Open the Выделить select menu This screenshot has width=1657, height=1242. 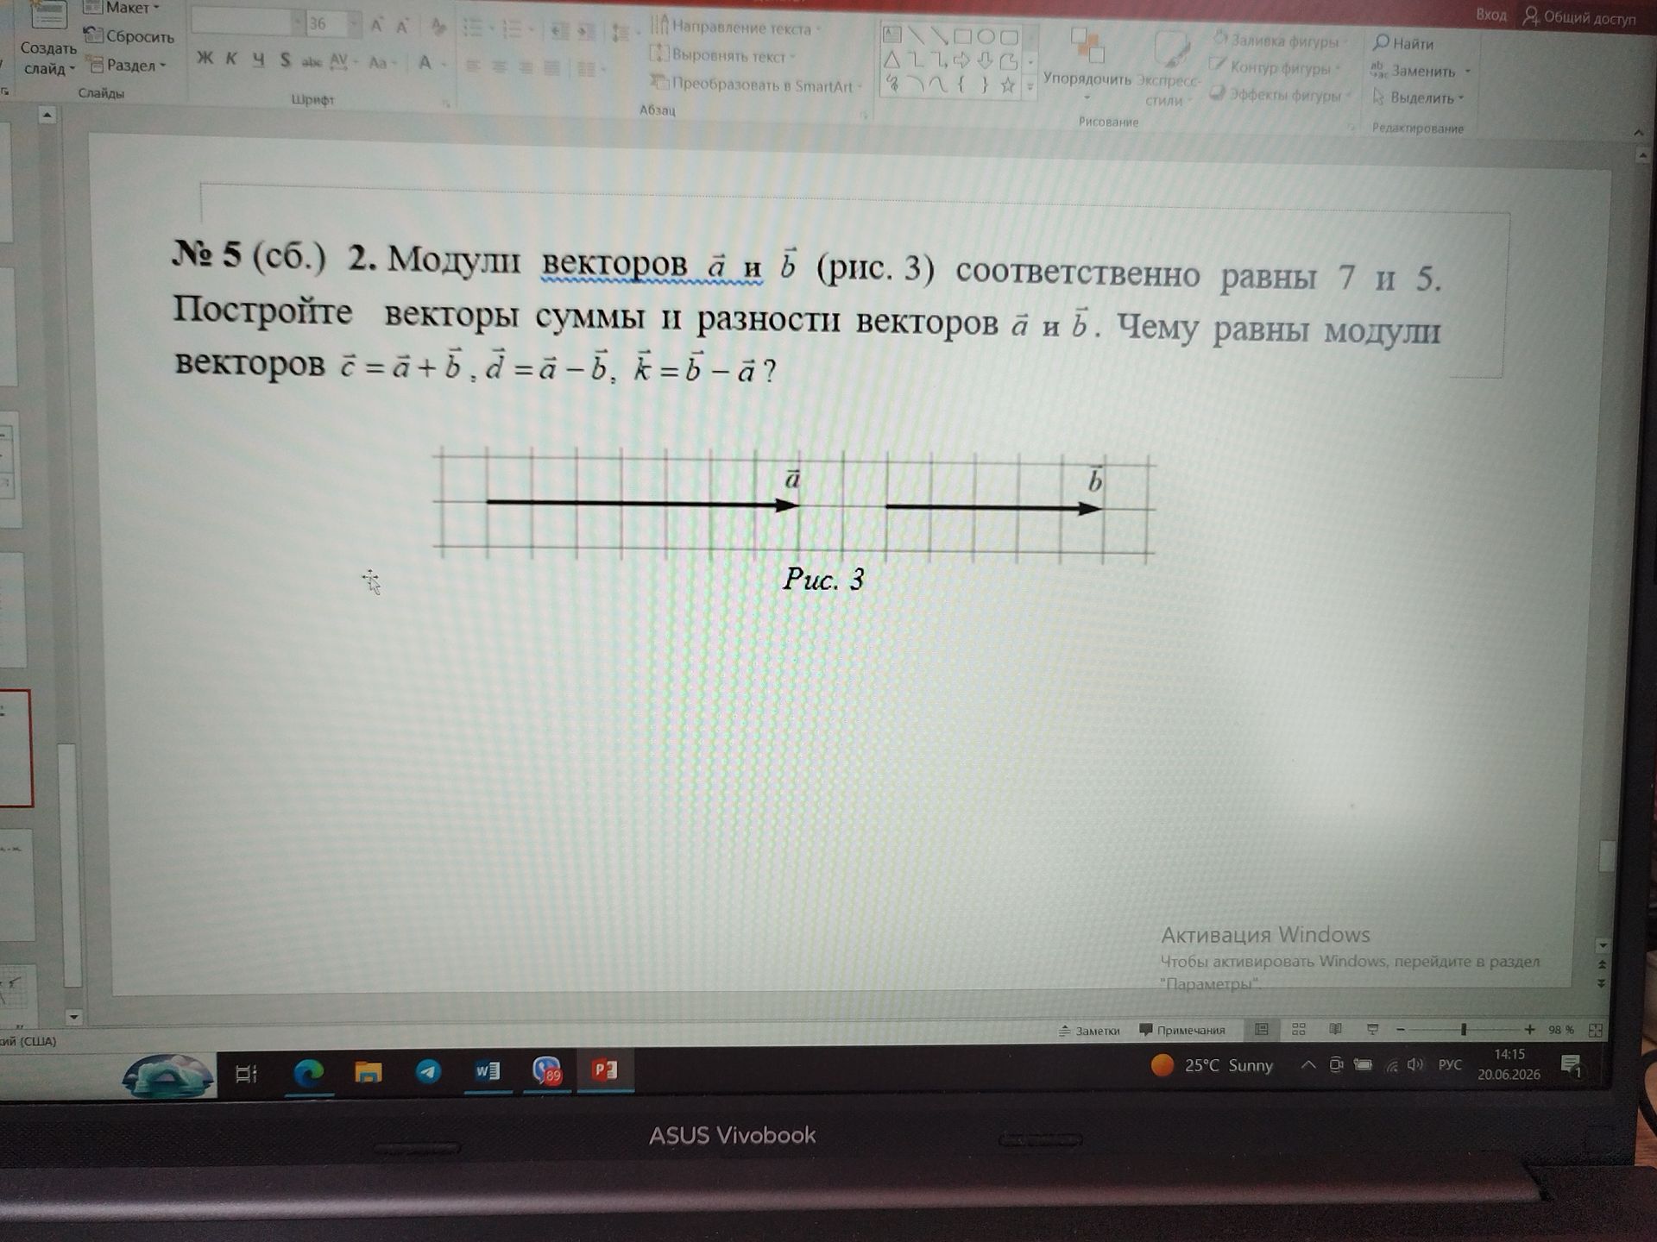tap(1418, 97)
